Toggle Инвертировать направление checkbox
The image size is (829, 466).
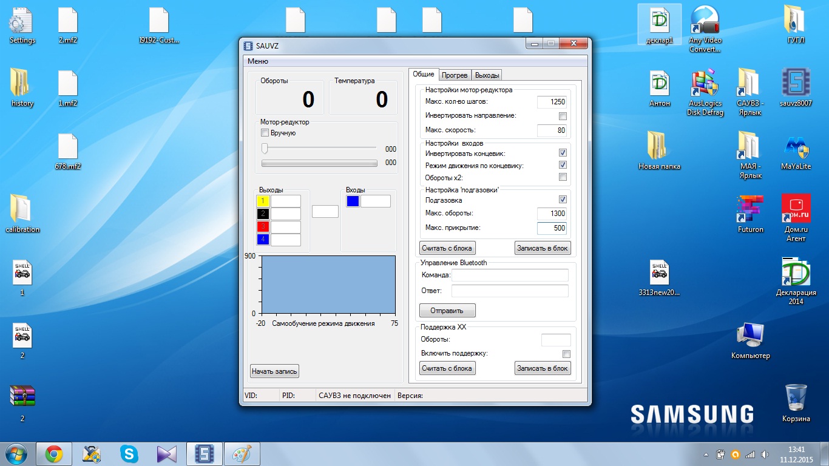pyautogui.click(x=563, y=116)
